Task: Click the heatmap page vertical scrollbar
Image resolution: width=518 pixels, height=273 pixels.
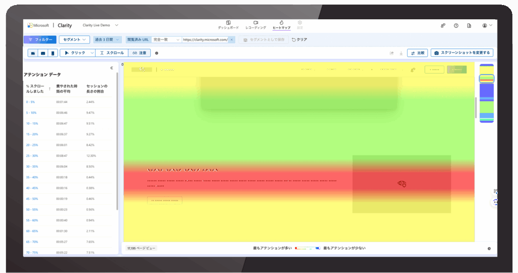Action: coord(476,107)
